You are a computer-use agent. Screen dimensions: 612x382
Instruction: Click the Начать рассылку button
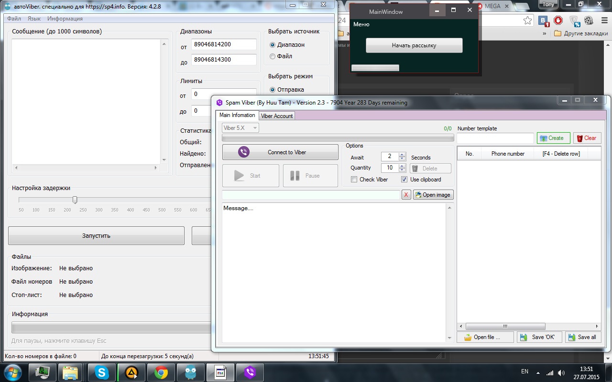[x=414, y=45]
